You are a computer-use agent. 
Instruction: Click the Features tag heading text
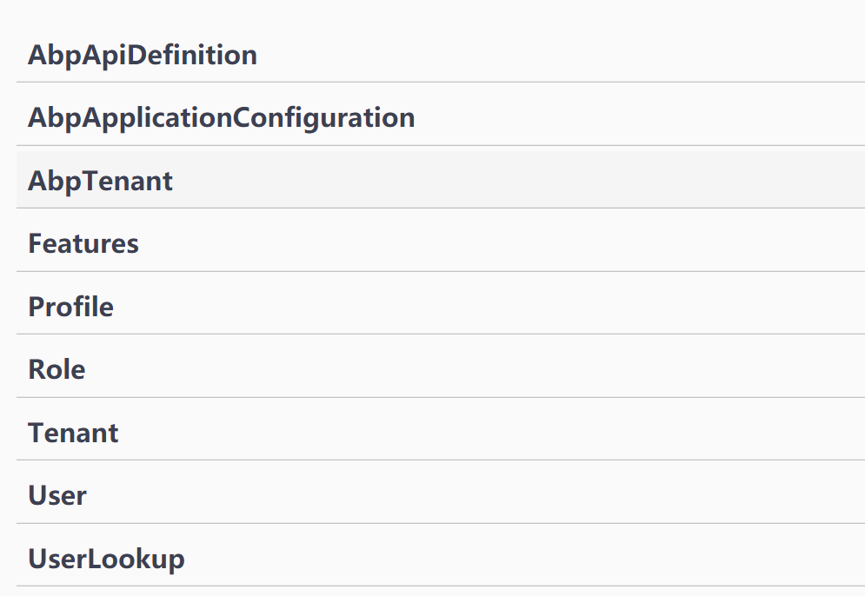[x=83, y=243]
